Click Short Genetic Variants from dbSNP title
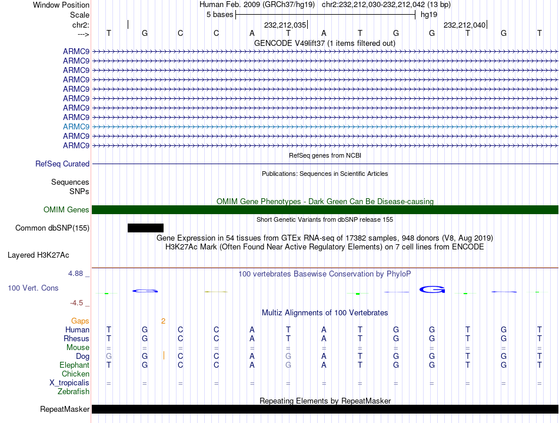 [x=325, y=219]
